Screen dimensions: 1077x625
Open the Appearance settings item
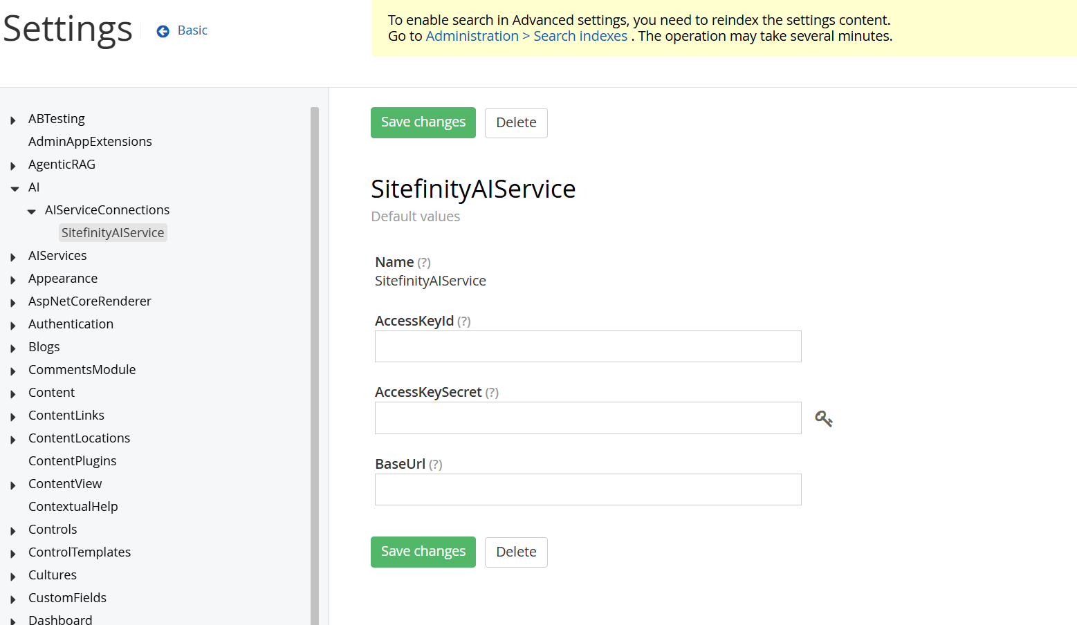pos(63,279)
